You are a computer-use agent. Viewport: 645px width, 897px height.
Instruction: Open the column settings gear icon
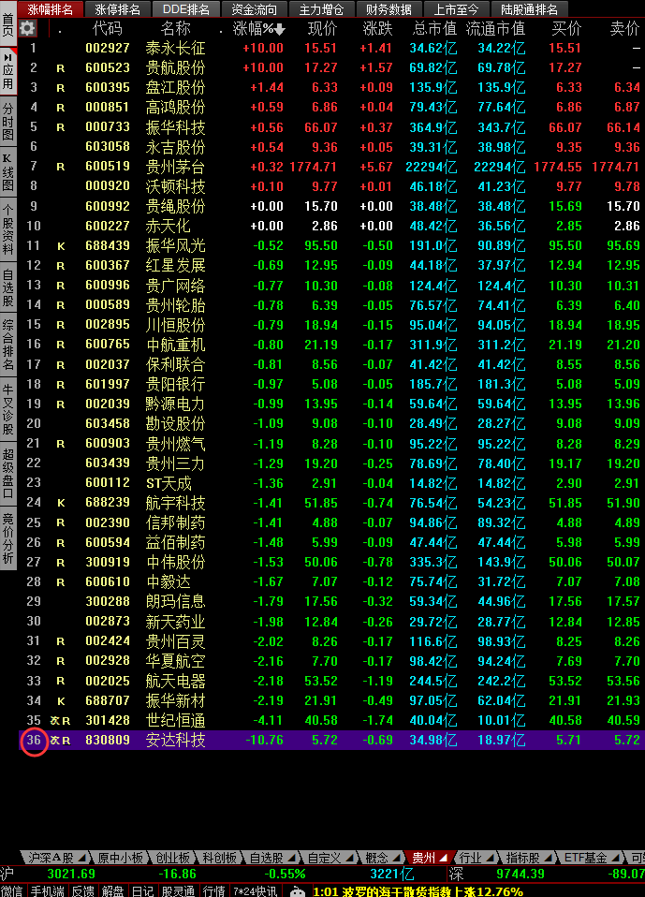click(x=27, y=28)
